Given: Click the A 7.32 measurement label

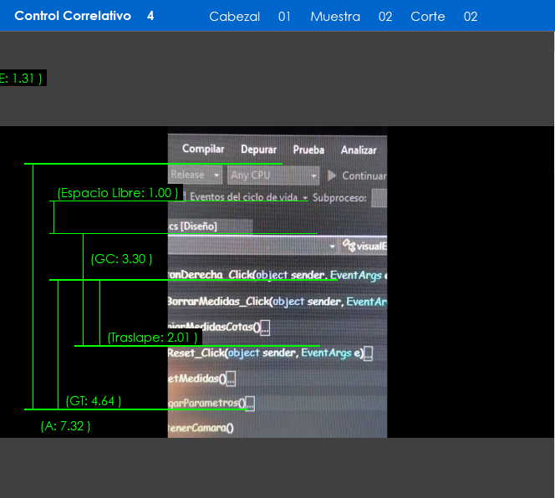Looking at the screenshot, I should point(65,426).
